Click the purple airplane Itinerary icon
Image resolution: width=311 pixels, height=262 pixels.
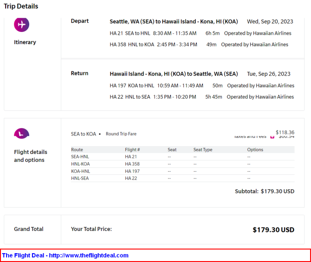click(x=21, y=25)
